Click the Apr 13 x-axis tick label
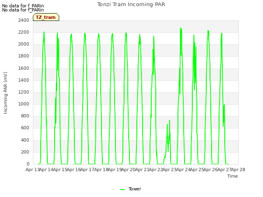The width and height of the screenshot is (263, 197). click(32, 170)
